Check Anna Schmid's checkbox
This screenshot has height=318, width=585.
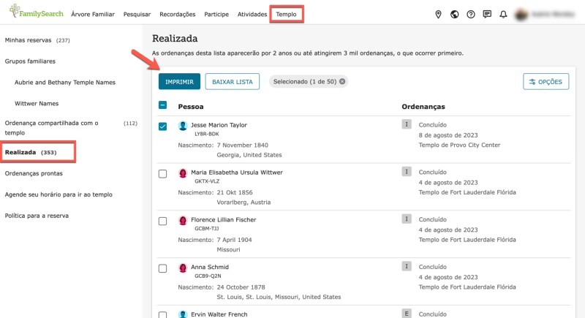162,268
